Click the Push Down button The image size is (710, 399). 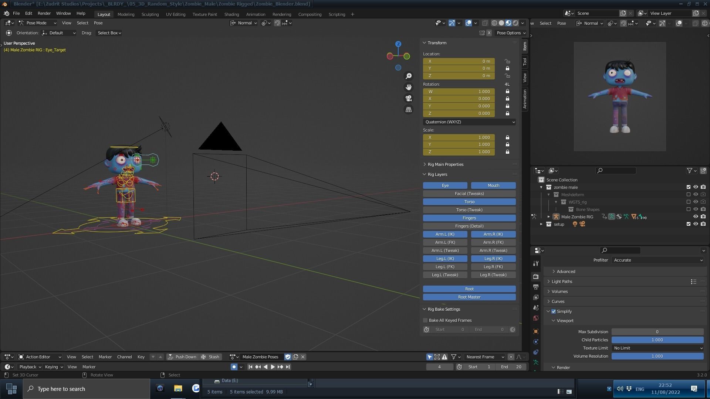coord(182,357)
